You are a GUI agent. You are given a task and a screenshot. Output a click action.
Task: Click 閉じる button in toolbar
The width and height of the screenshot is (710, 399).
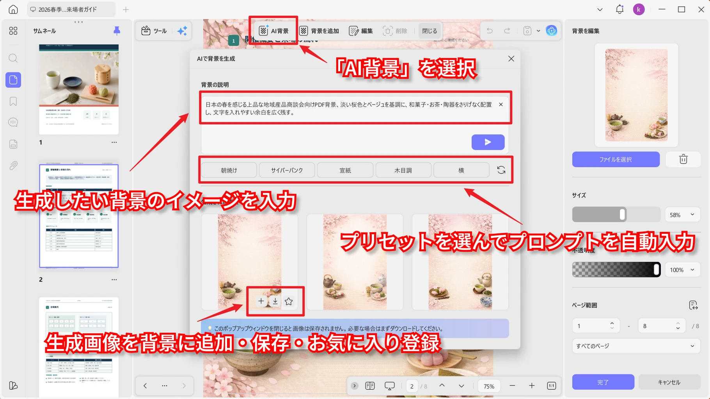430,31
